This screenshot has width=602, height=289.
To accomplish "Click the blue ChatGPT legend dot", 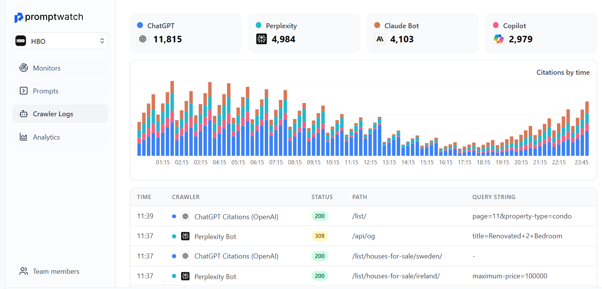I will coord(140,25).
